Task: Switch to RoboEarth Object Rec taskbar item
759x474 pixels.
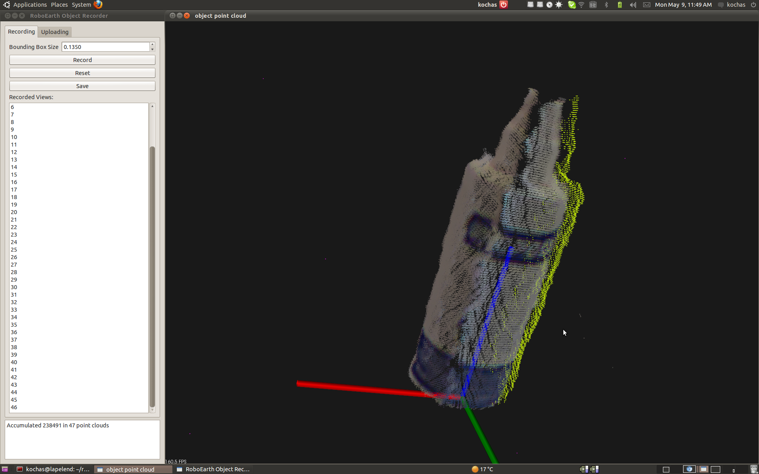Action: click(x=213, y=469)
